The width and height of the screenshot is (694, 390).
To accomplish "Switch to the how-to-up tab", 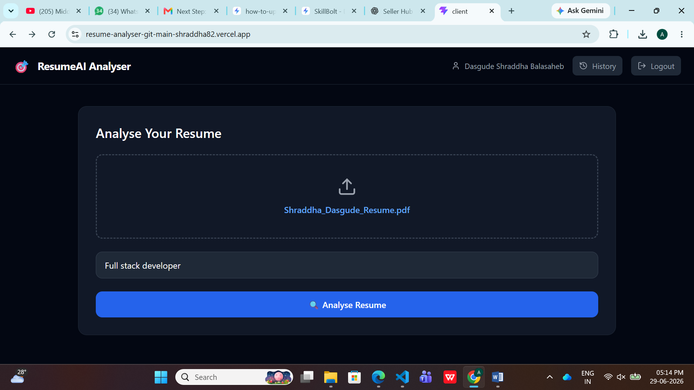I will tap(260, 11).
